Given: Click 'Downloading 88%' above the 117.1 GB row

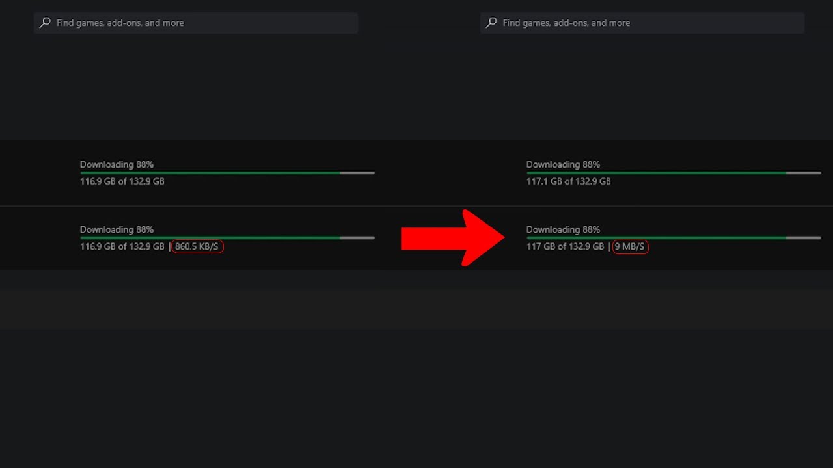Looking at the screenshot, I should coord(563,164).
